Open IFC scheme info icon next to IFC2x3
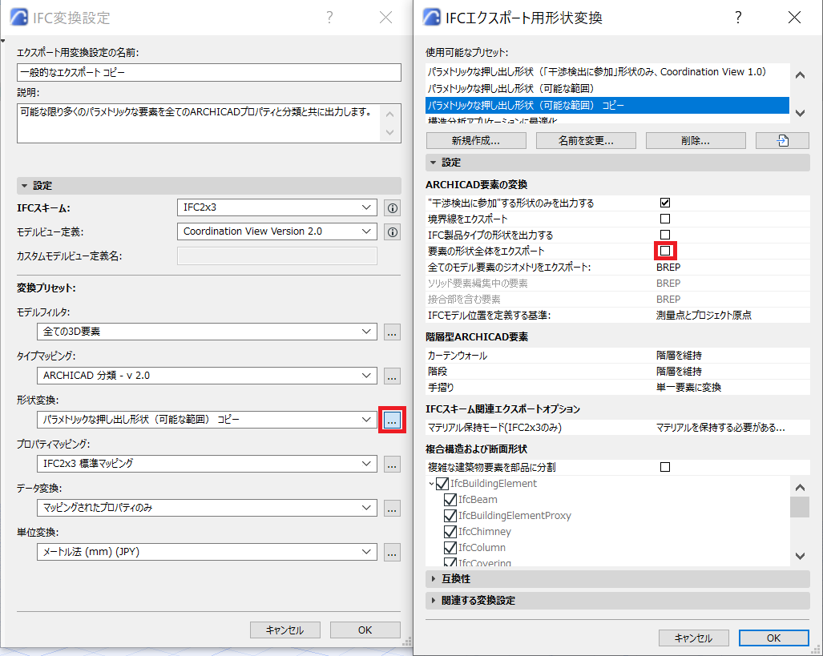This screenshot has width=823, height=656. click(x=392, y=207)
